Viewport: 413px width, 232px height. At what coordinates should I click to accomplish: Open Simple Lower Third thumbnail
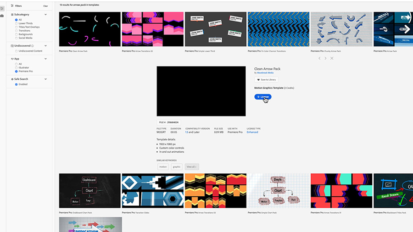click(x=216, y=29)
